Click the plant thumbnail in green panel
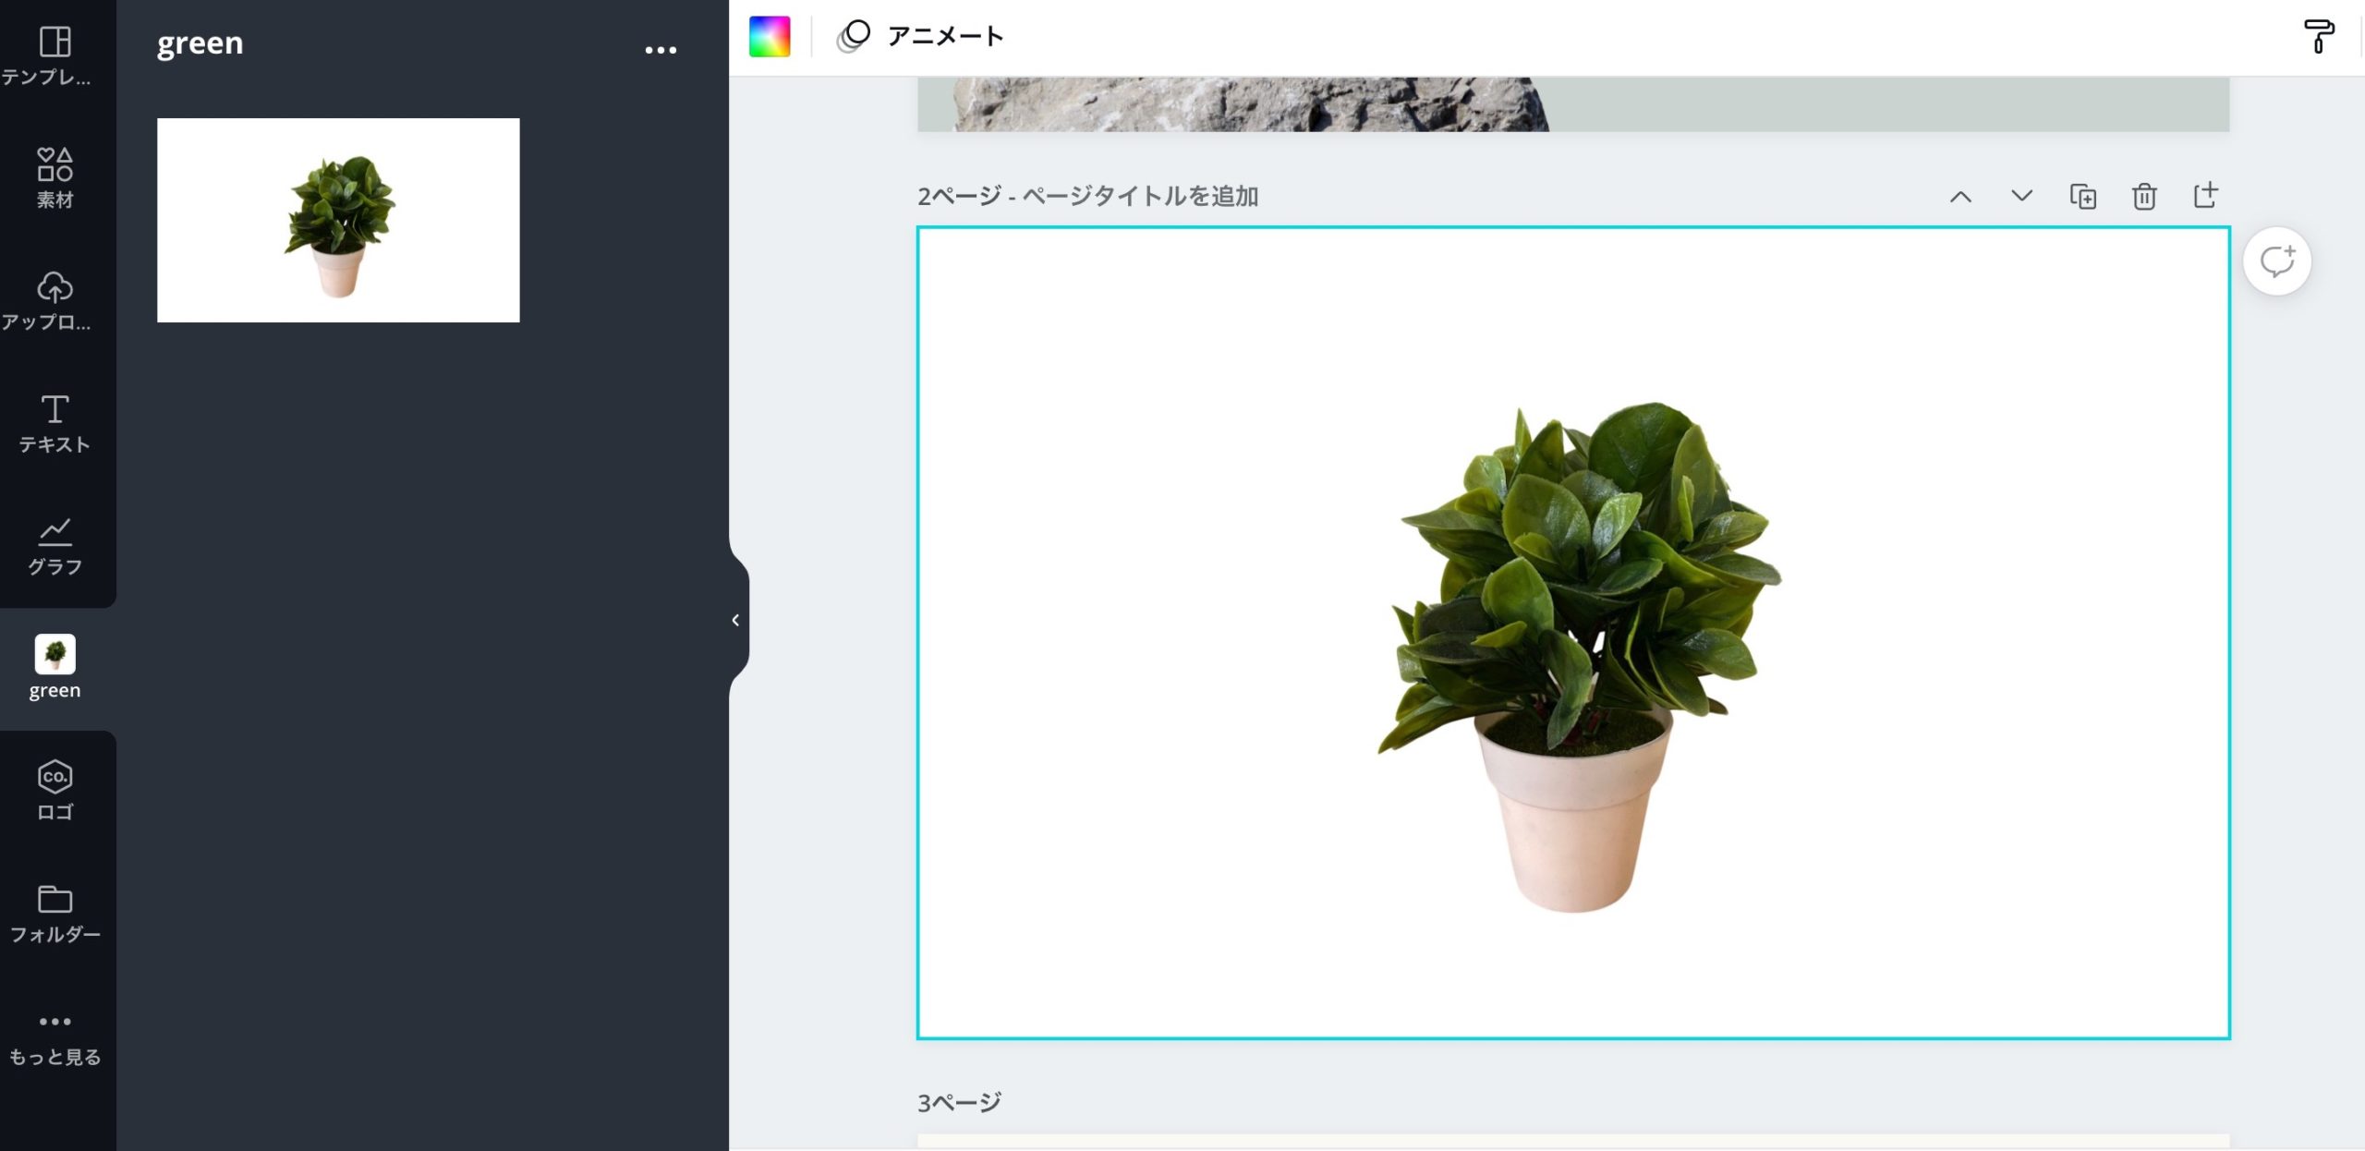The width and height of the screenshot is (2365, 1151). pos(338,220)
